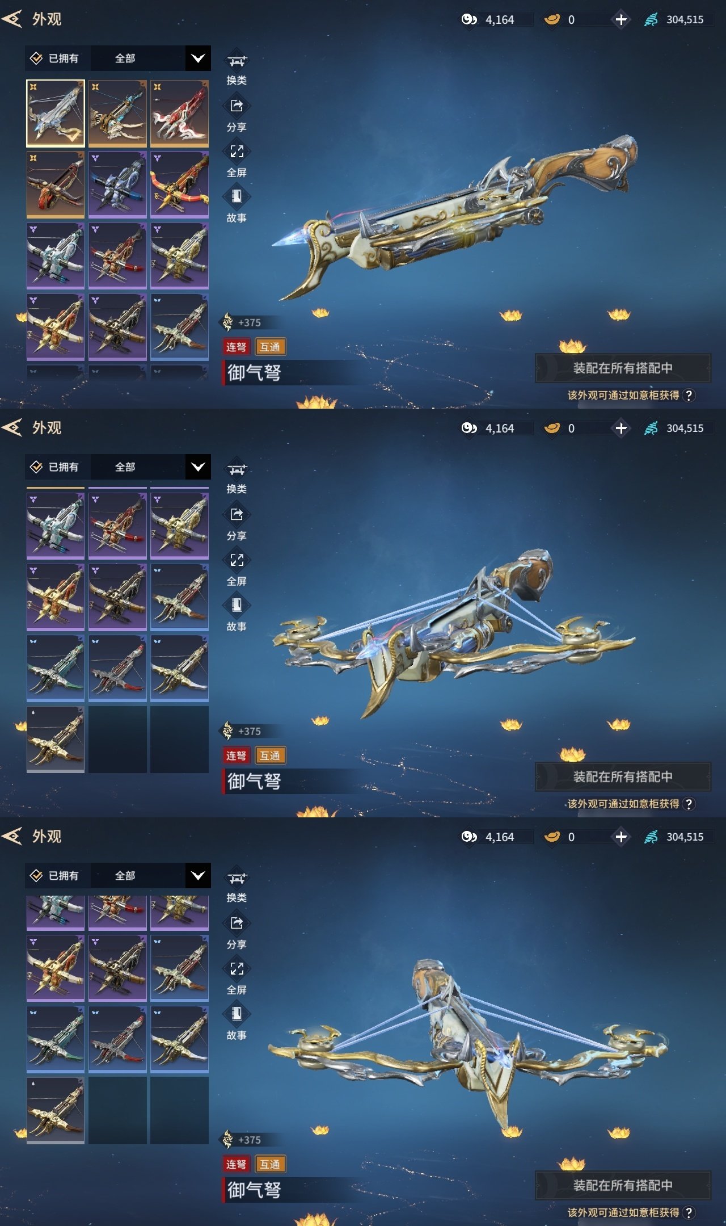Screen dimensions: 726x1226
Task: Select the orange 互通 tag in middle screenshot
Action: pyautogui.click(x=270, y=755)
